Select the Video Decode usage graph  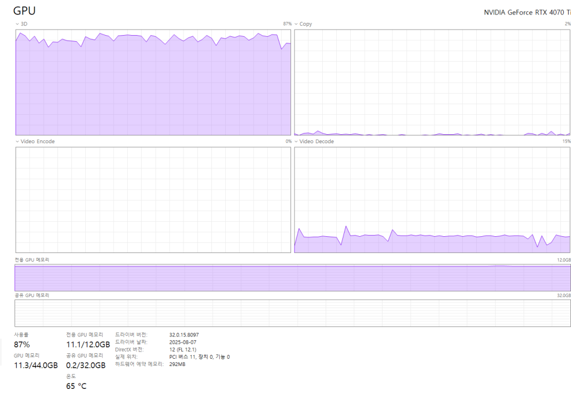pos(432,199)
